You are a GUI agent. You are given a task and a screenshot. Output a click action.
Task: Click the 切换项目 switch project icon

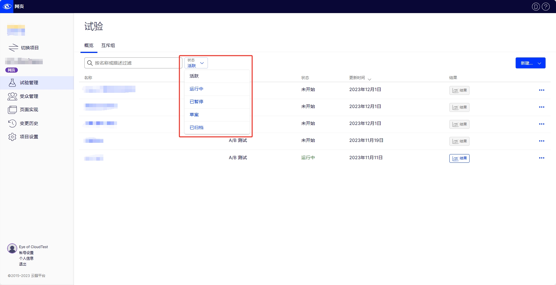tap(13, 48)
